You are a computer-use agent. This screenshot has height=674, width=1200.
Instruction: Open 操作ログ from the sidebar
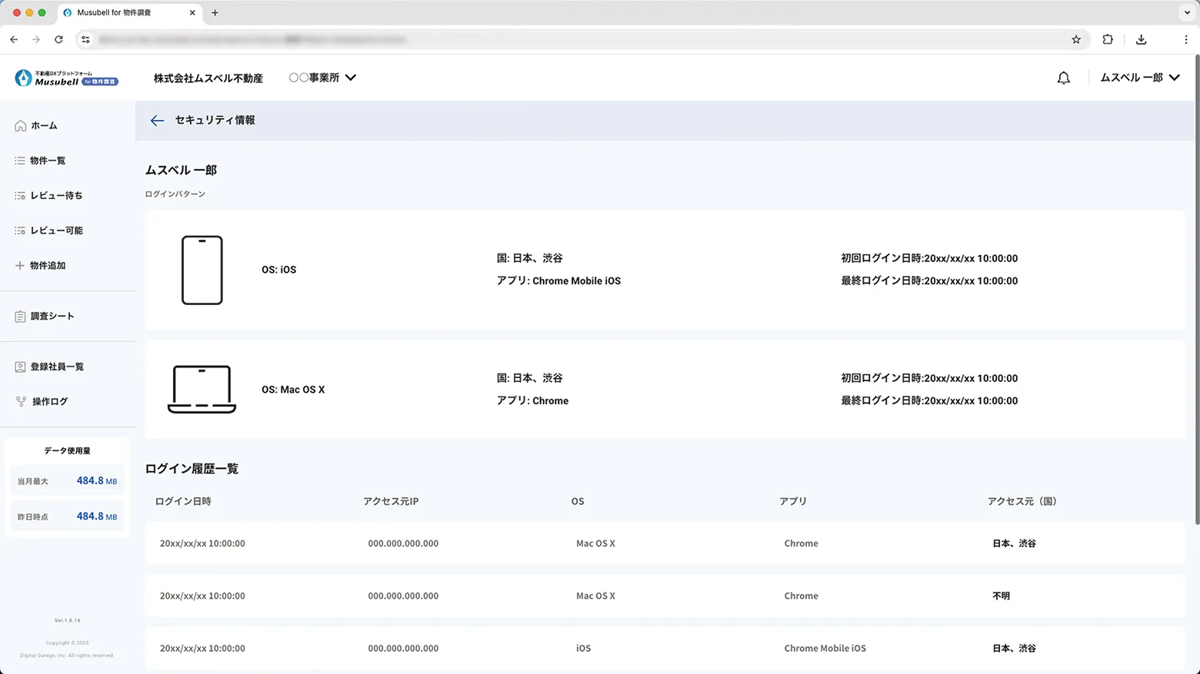(x=19, y=401)
